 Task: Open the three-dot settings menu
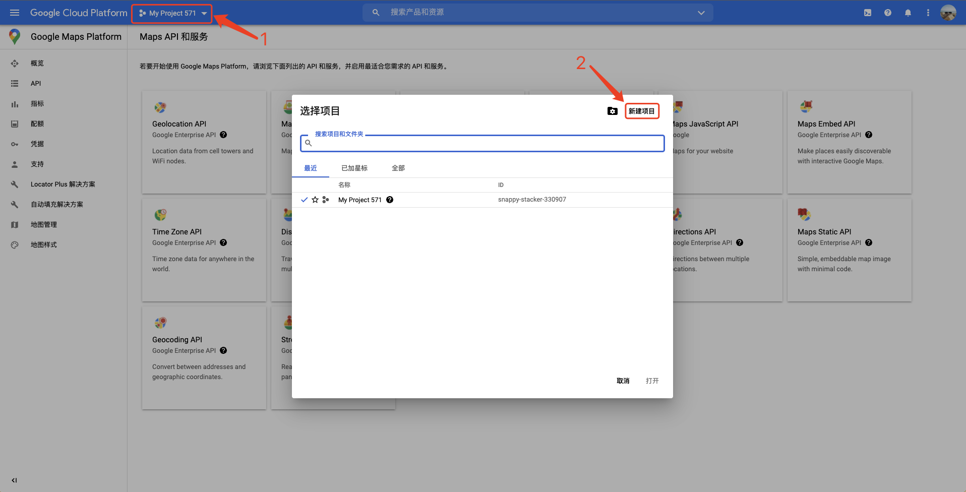(928, 13)
